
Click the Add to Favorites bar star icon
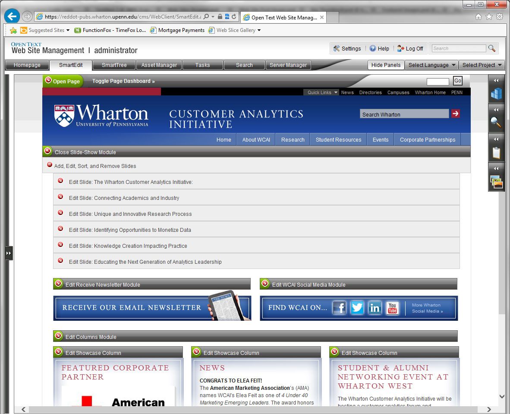tap(13, 30)
